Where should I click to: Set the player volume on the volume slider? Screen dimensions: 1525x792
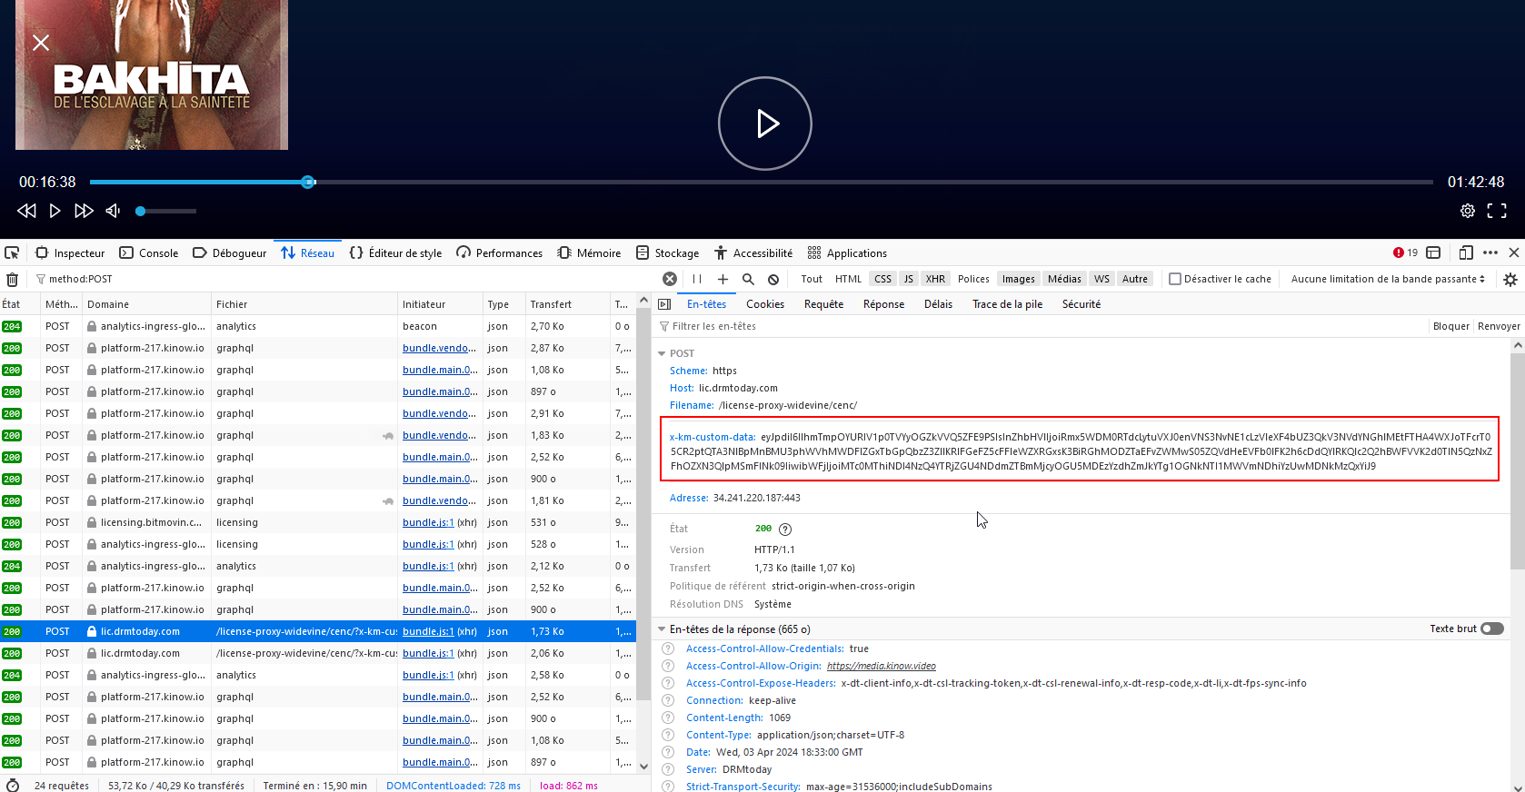[x=166, y=212]
